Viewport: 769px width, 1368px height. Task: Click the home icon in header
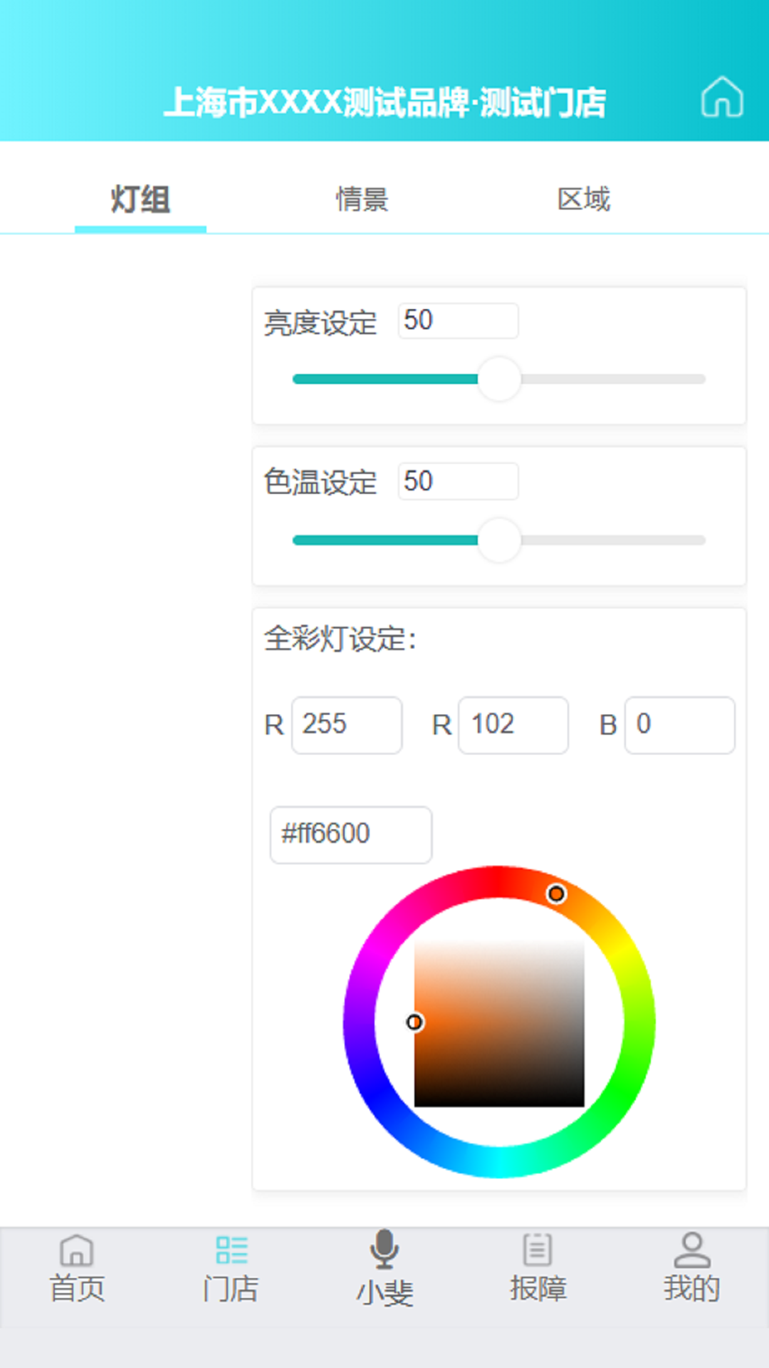(722, 98)
